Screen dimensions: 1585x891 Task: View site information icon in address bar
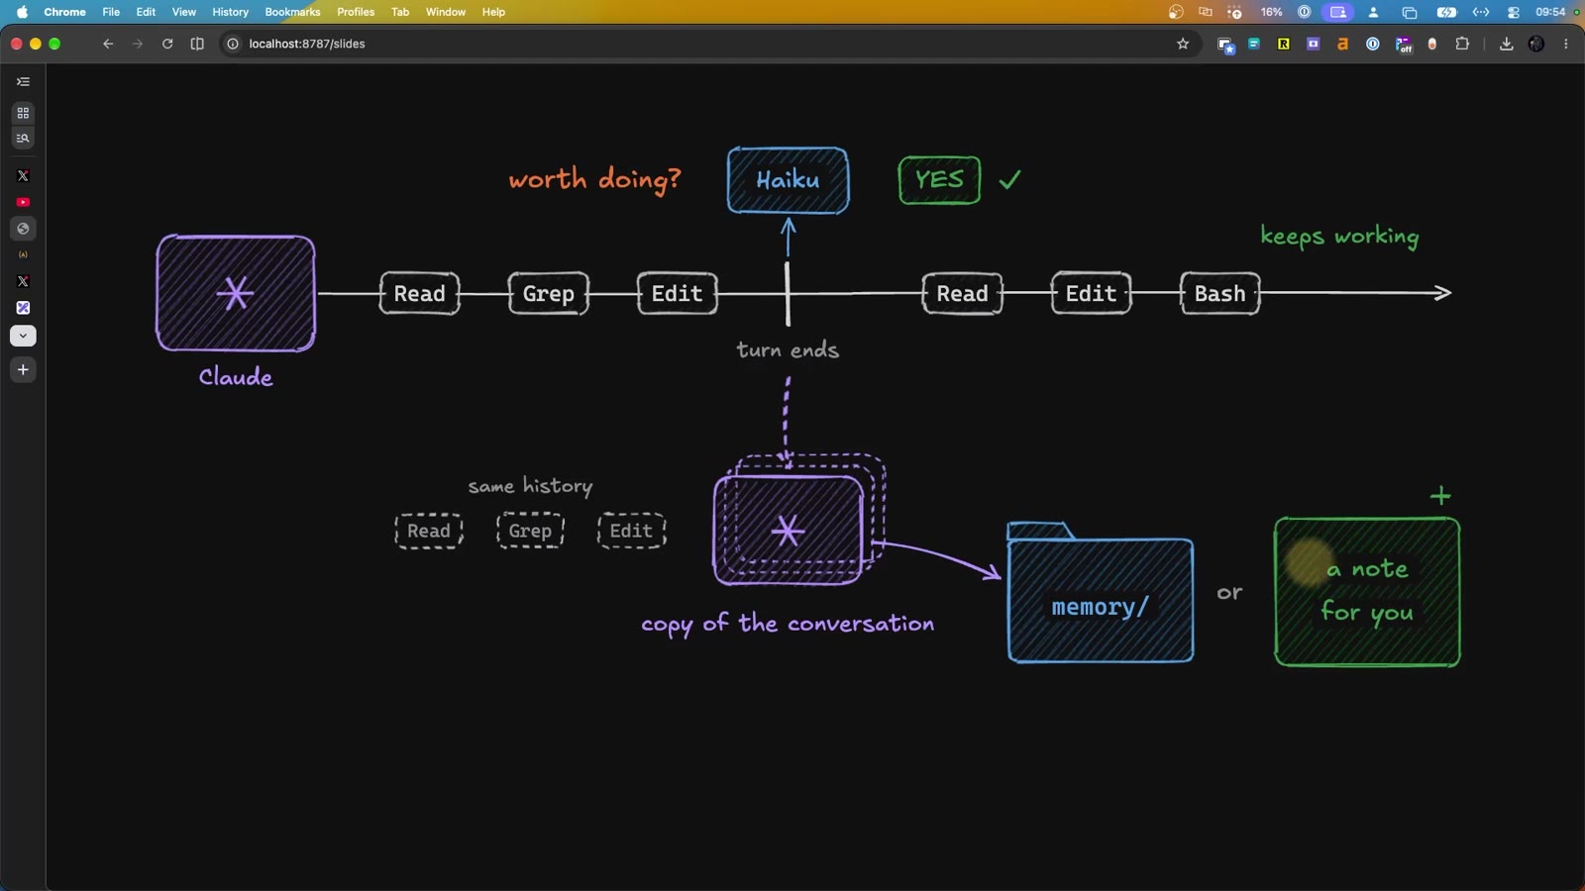pos(233,44)
